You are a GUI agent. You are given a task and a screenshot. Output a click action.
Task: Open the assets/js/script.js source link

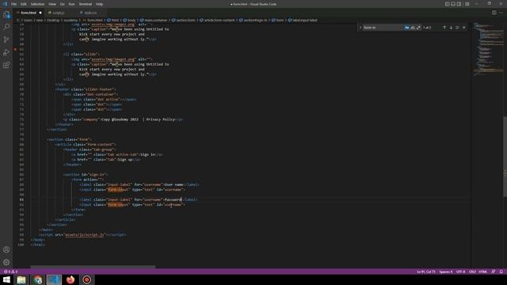coord(85,234)
